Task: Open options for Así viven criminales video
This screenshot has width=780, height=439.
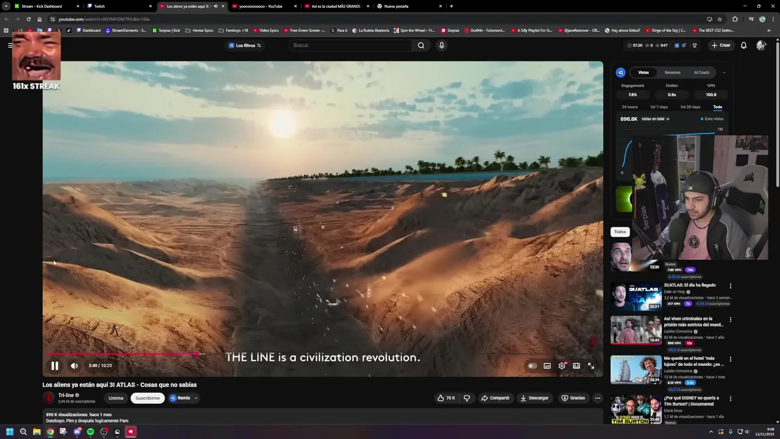Action: pos(731,319)
